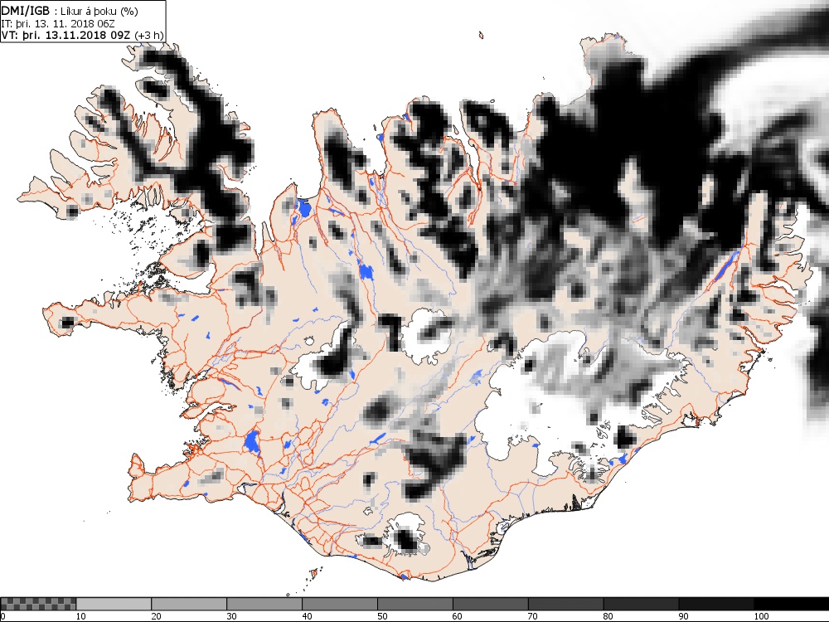Select legend swatch between 90 and 100
This screenshot has width=829, height=622.
716,604
